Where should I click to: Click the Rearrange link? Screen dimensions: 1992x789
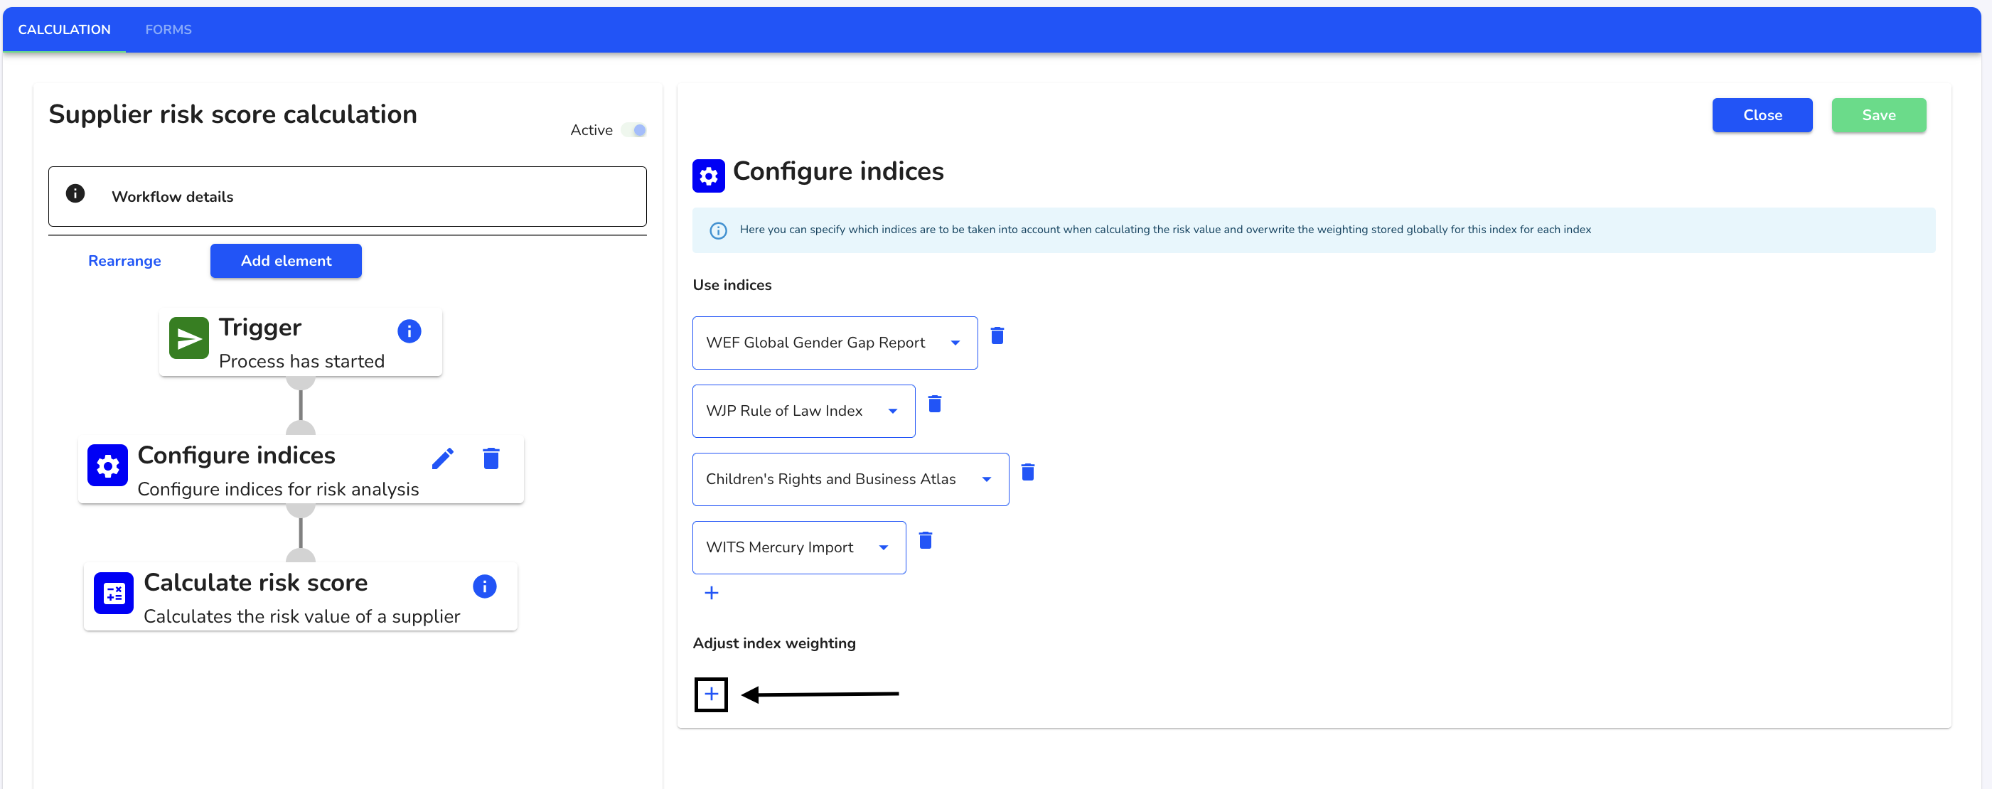tap(124, 261)
